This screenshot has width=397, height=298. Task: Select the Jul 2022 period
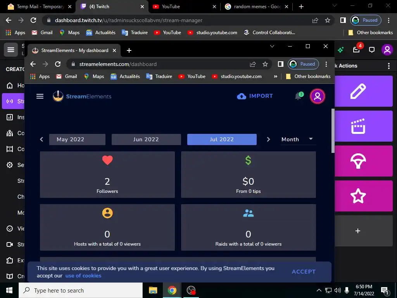(x=222, y=139)
